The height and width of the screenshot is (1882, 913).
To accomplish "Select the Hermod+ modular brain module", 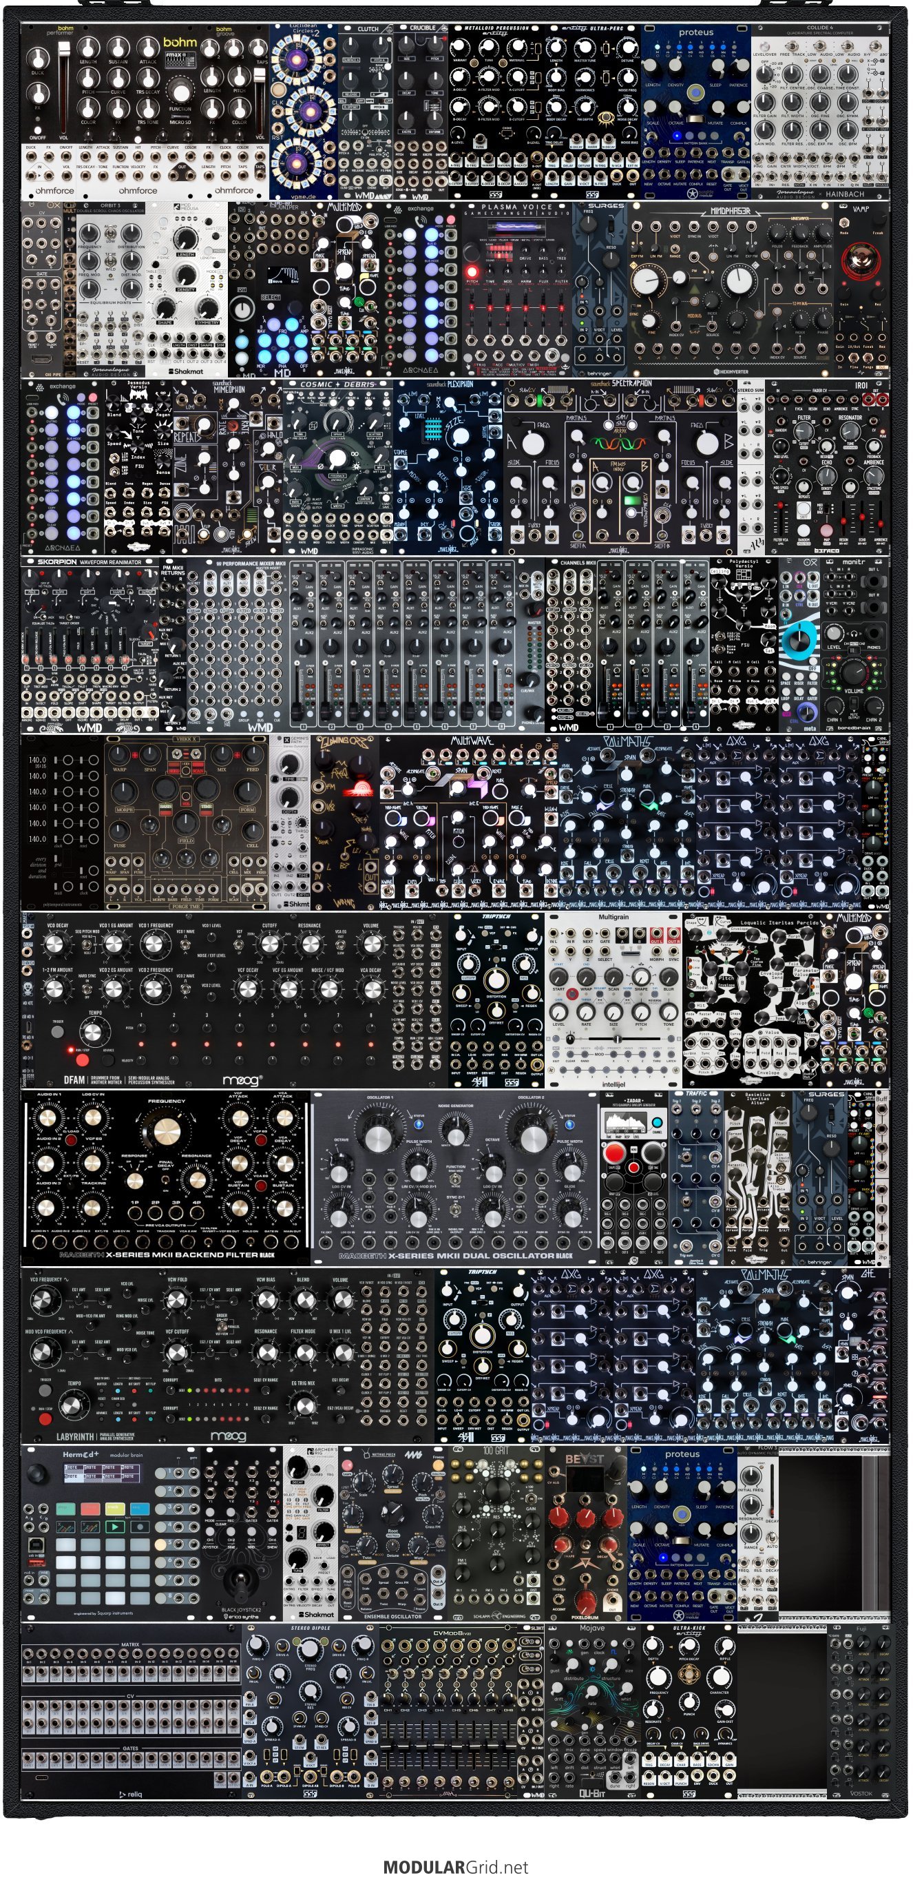I will 111,1534.
